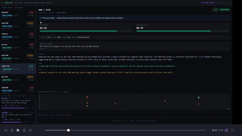Click the narrows_spread action value

(83, 37)
